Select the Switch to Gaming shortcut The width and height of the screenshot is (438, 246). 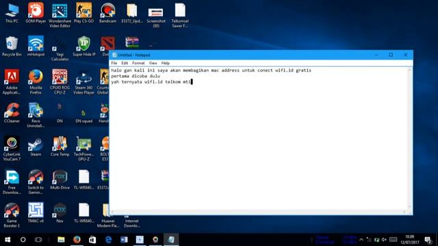coord(36,182)
